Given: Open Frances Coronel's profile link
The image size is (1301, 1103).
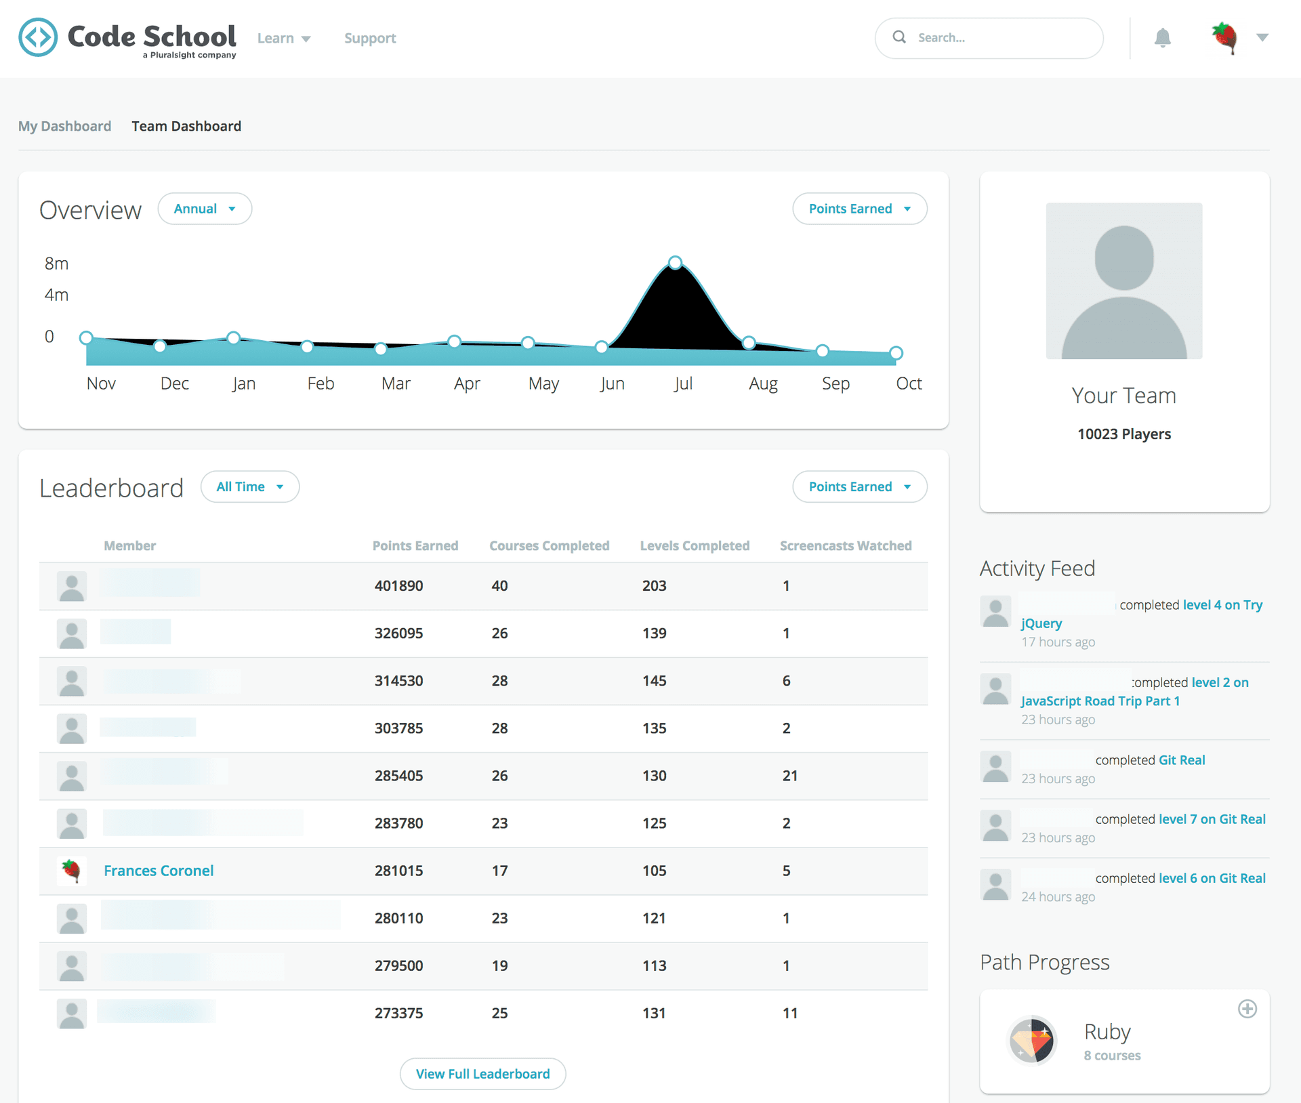Looking at the screenshot, I should coord(159,871).
